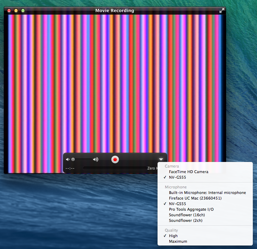Collapse the recording options dropdown triangle
The width and height of the screenshot is (257, 249).
tap(161, 159)
